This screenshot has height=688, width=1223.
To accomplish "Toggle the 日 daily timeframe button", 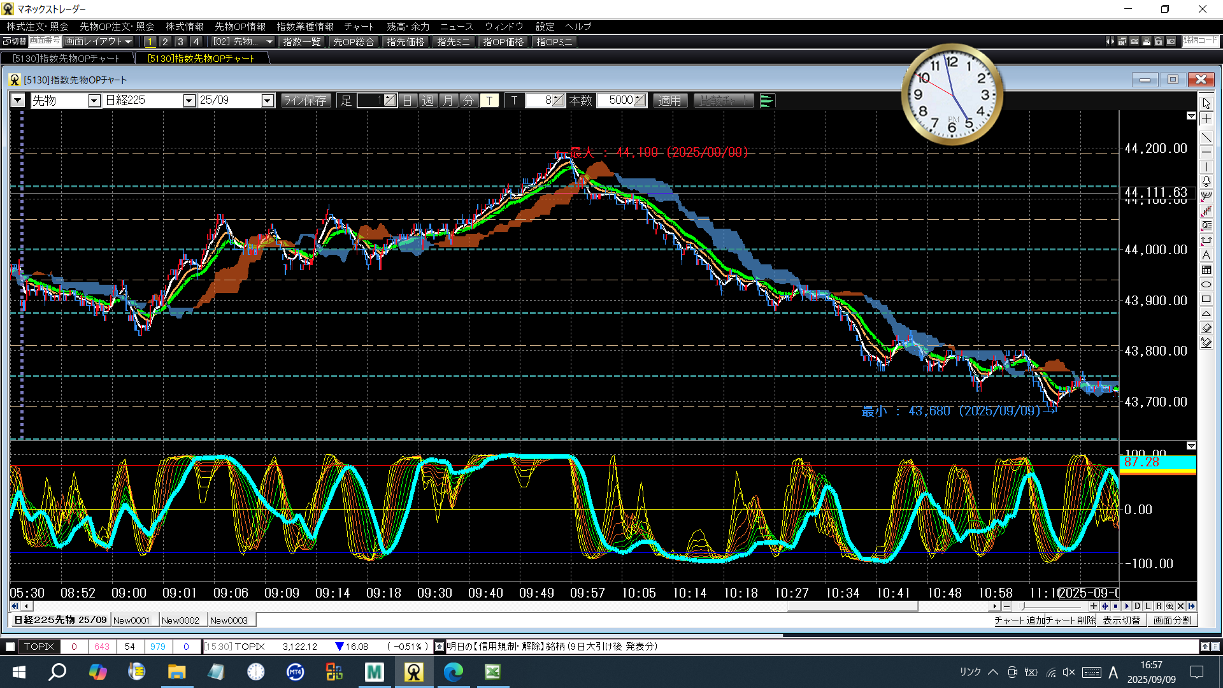I will (408, 101).
